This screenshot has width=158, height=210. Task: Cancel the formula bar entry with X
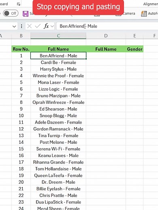[29, 26]
